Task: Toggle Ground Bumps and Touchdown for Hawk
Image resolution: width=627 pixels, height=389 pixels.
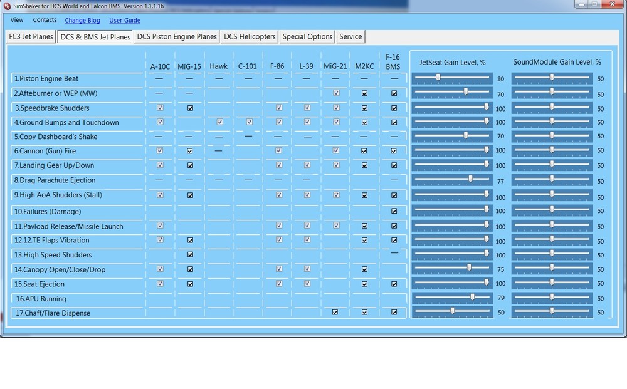Action: tap(219, 122)
